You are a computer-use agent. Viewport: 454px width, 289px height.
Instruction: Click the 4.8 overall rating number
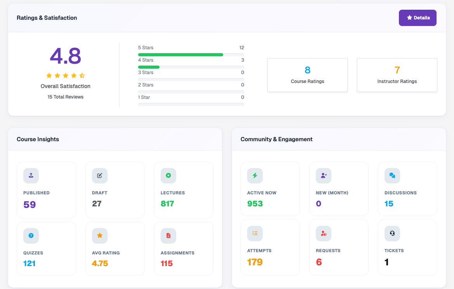[66, 56]
